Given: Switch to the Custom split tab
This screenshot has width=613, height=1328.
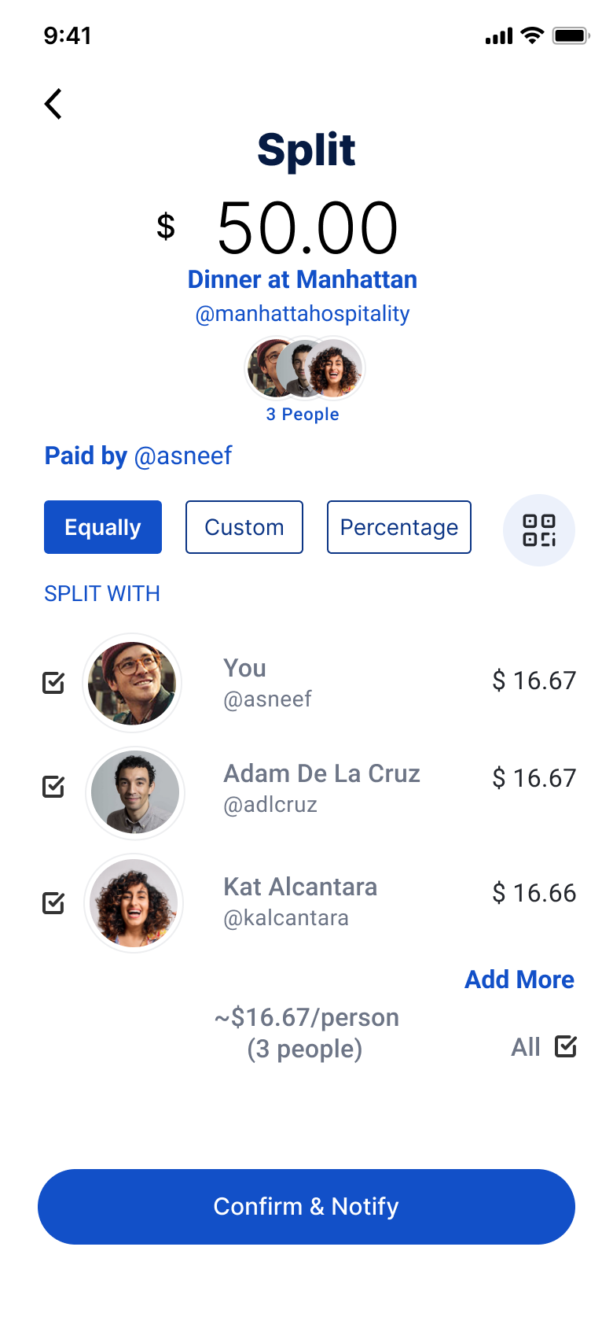Looking at the screenshot, I should click(x=244, y=527).
